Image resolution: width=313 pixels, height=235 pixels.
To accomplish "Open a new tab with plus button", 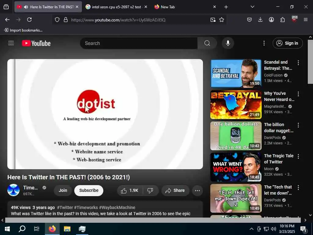I will [x=226, y=7].
